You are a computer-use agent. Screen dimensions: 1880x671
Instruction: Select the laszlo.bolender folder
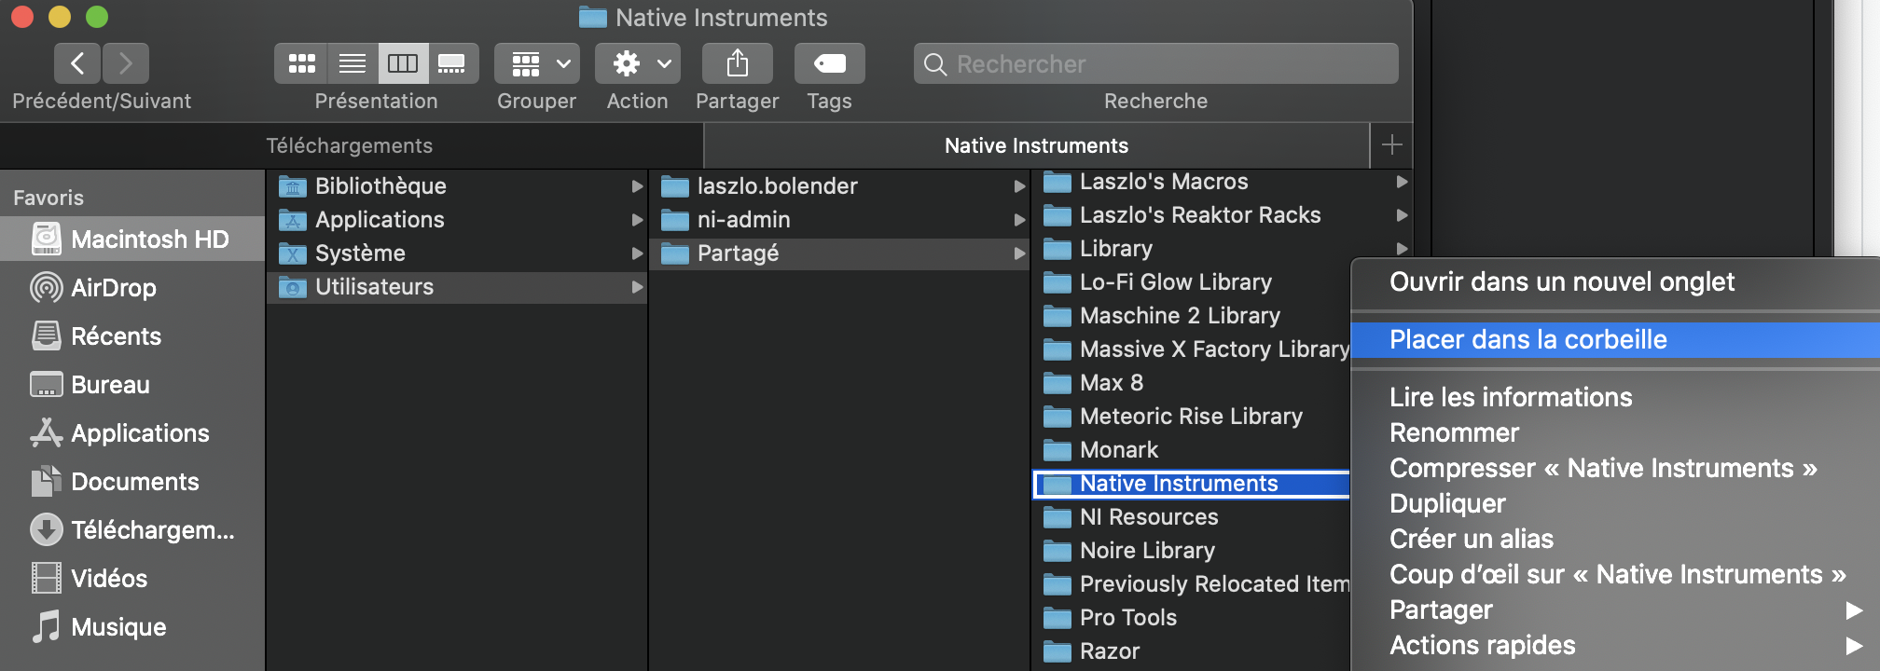(839, 186)
